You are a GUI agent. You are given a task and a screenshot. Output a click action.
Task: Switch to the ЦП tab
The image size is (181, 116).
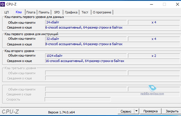coord(6,12)
